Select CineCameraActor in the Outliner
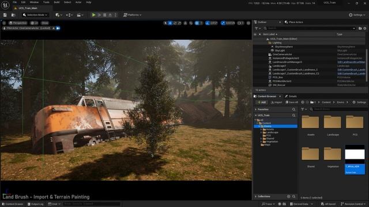Screen dimensions: 369x207 click(282, 54)
